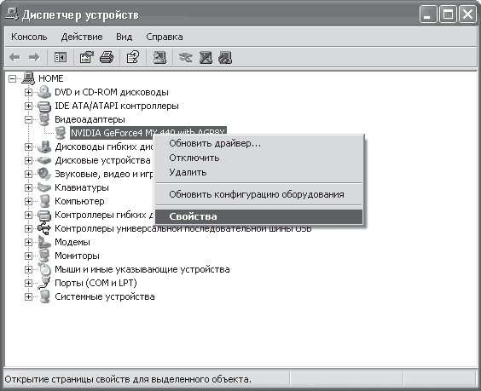Image resolution: width=481 pixels, height=391 pixels.
Task: Open the Действие menu
Action: 82,37
